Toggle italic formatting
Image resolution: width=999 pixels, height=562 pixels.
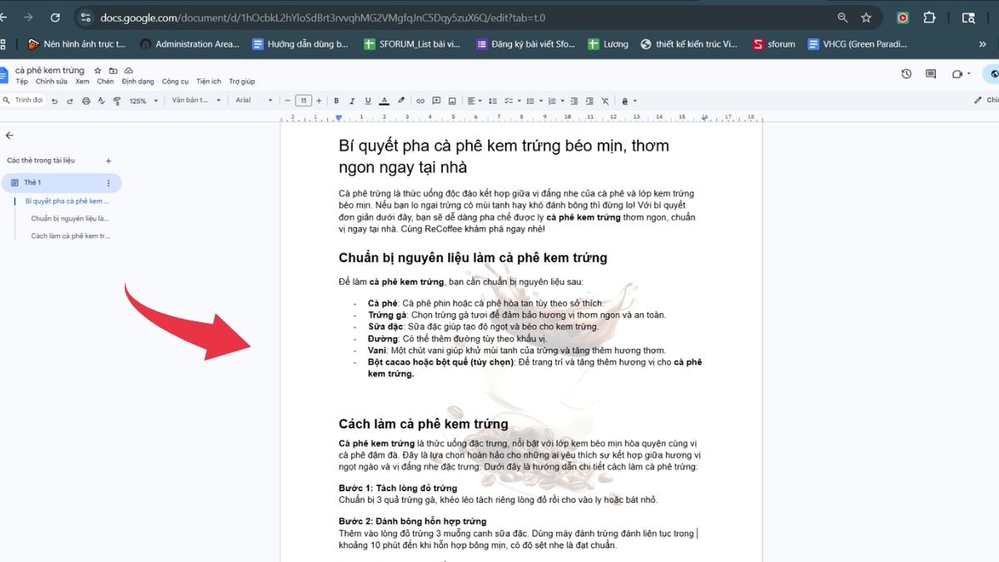pyautogui.click(x=353, y=101)
